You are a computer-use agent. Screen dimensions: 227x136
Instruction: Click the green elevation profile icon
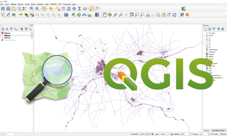pos(90,15)
